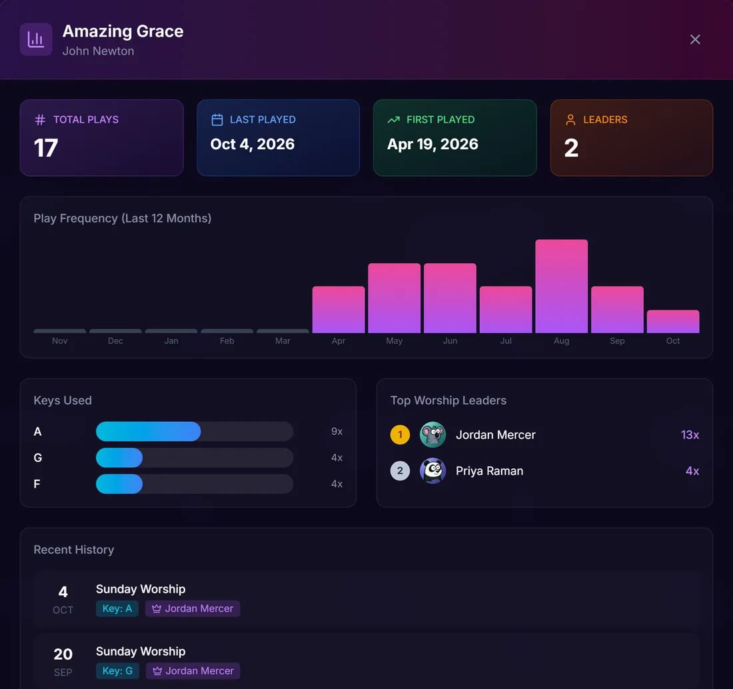Click the November empty bar stub
This screenshot has height=689, width=733.
point(60,331)
